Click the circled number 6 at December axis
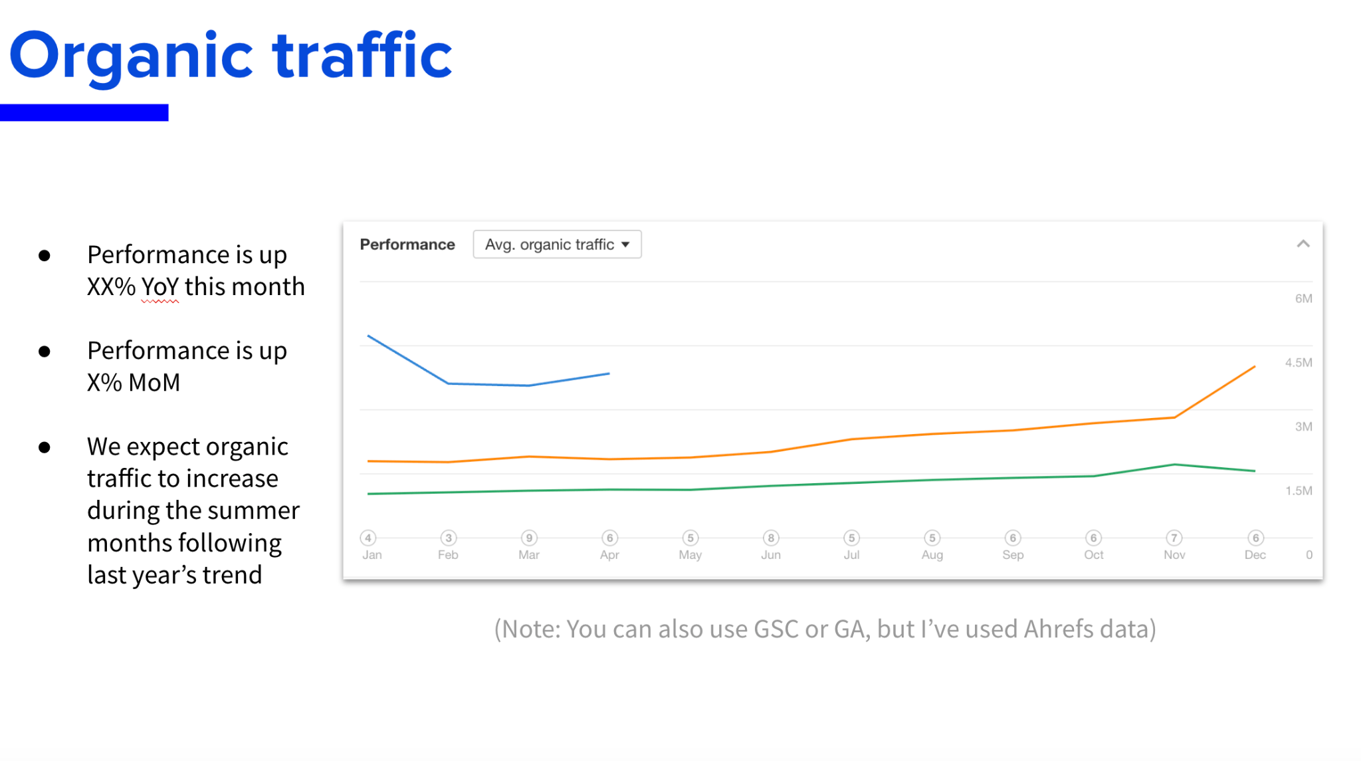Screen dimensions: 1361x761 click(x=1255, y=536)
